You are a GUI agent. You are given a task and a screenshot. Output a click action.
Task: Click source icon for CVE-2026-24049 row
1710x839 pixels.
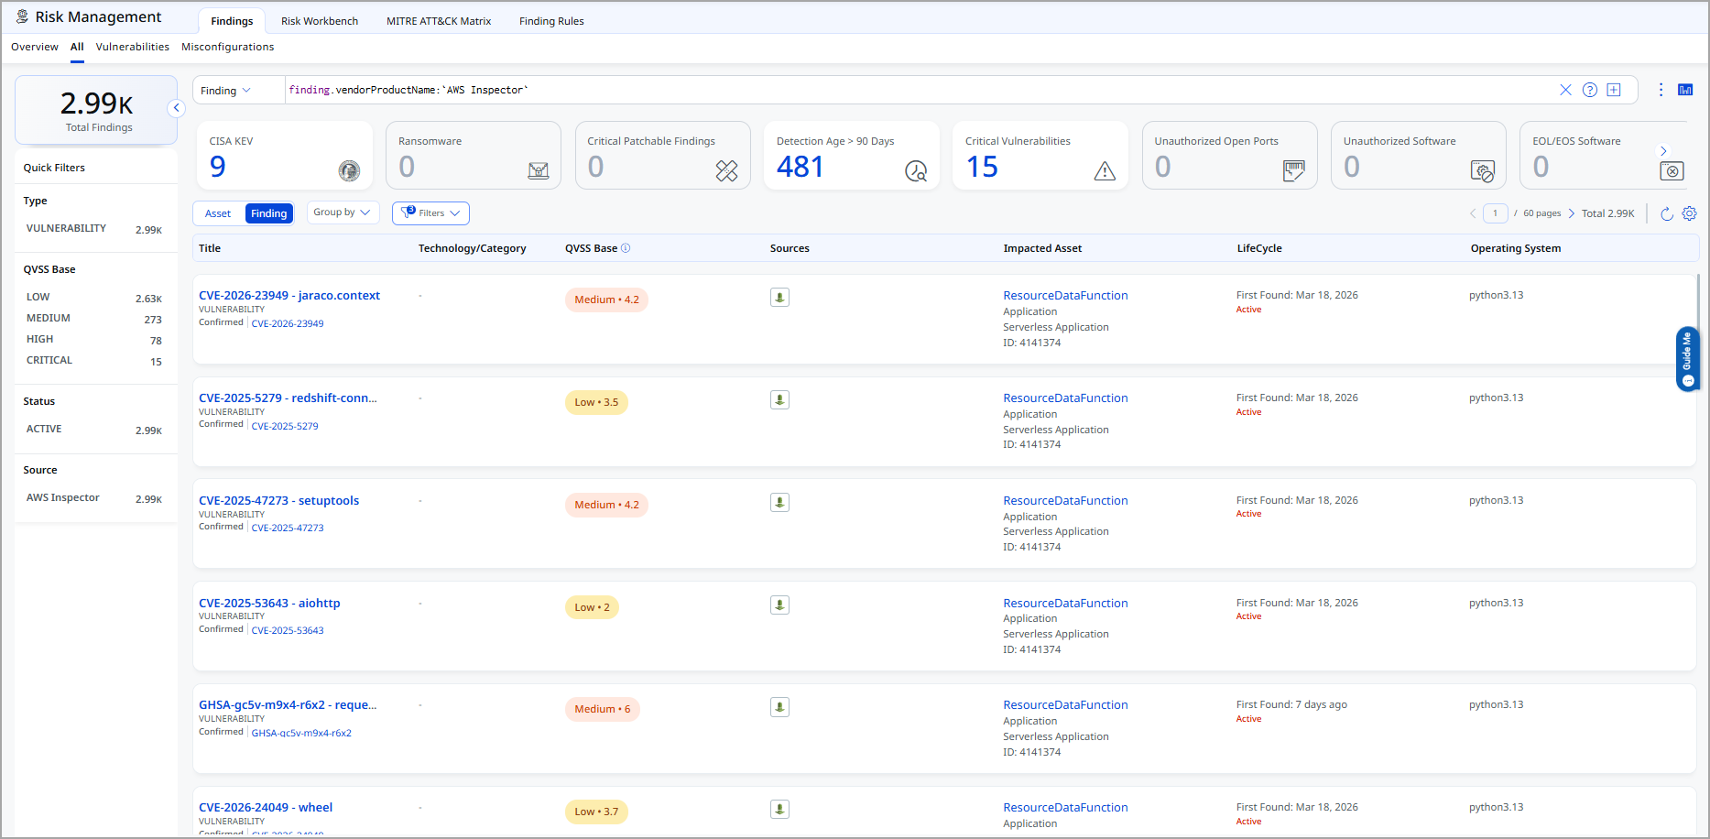(x=779, y=810)
